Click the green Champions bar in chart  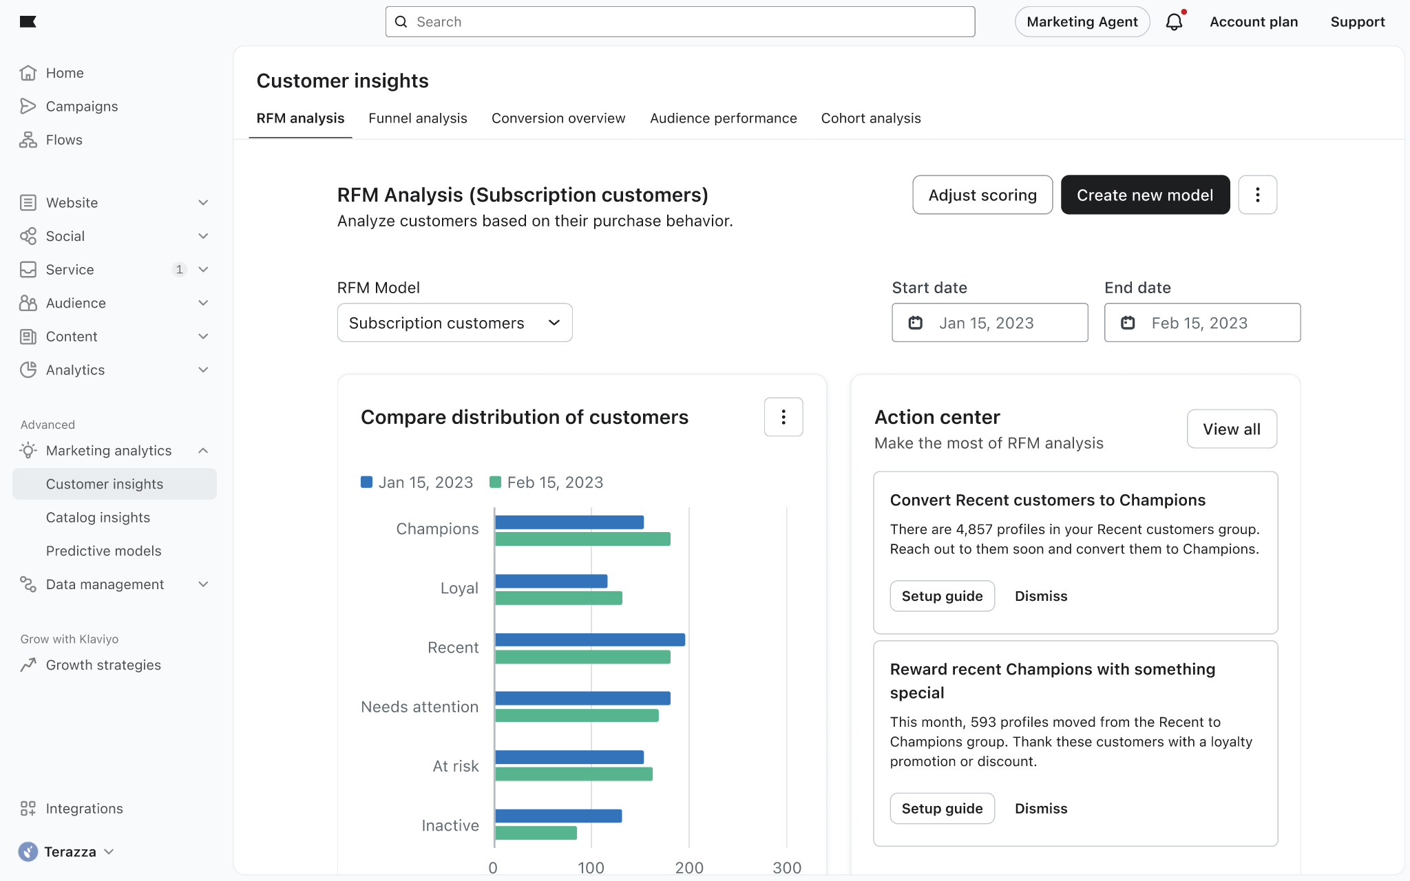tap(582, 539)
